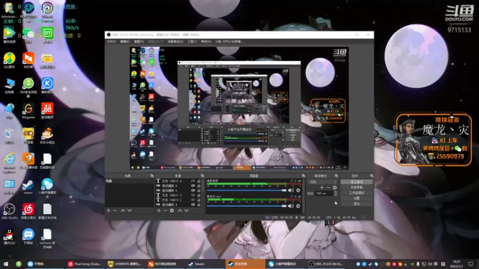This screenshot has height=269, width=479.
Task: Adjust the 麦克风/Aux volume slider
Action: coord(247,206)
